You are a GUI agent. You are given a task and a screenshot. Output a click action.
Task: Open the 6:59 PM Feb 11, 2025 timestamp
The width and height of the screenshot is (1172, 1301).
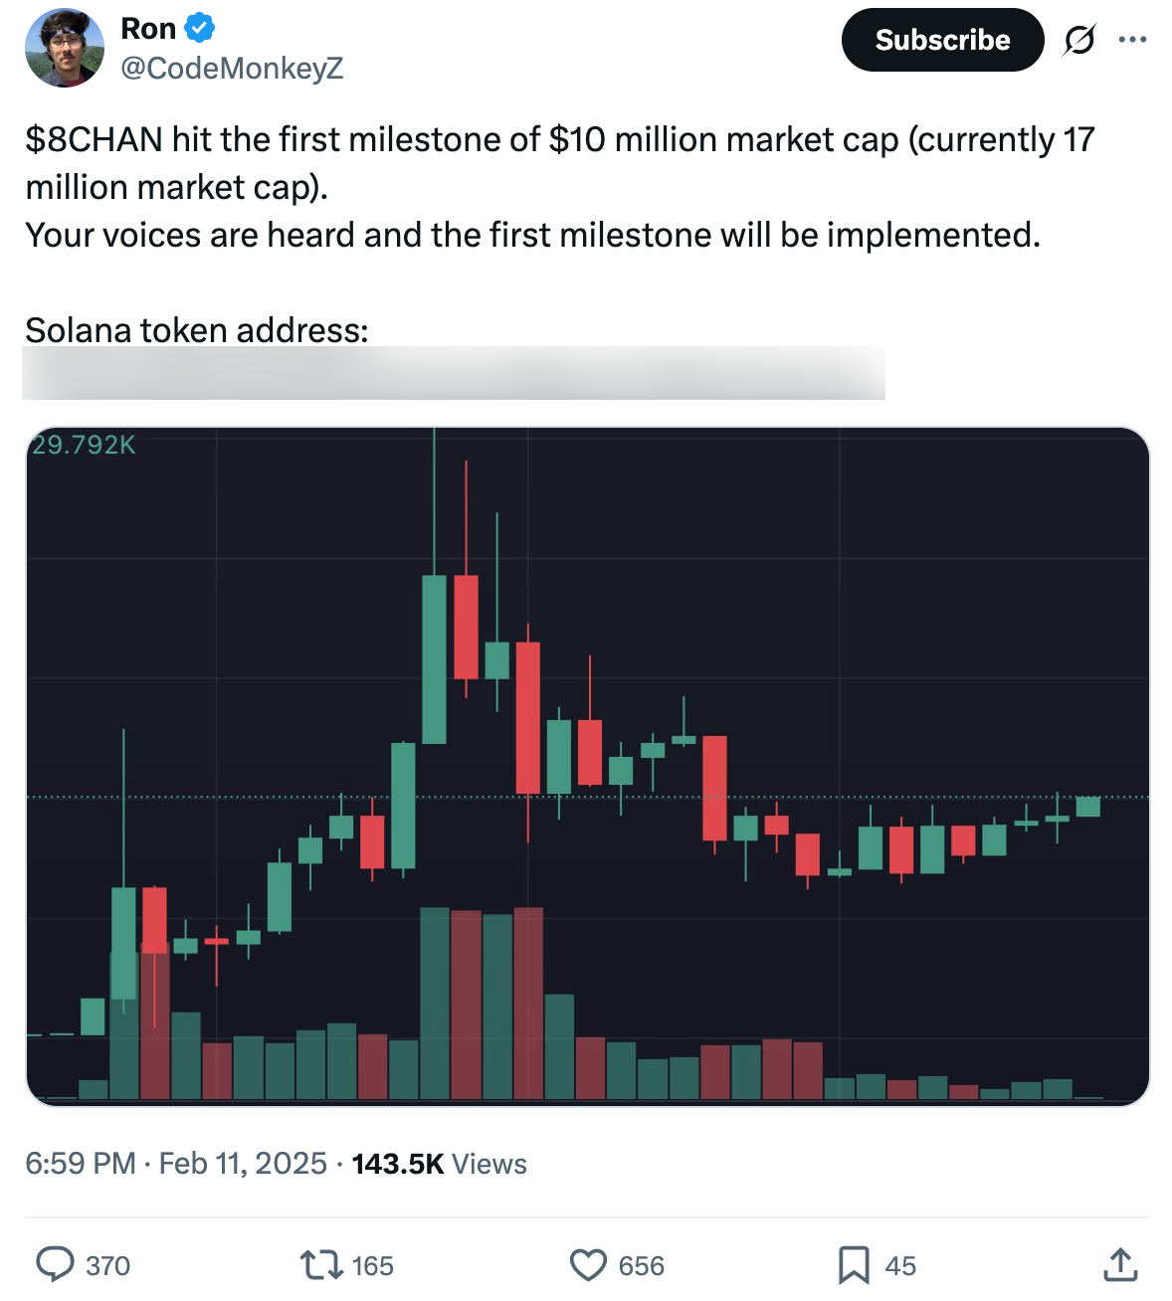(176, 1163)
